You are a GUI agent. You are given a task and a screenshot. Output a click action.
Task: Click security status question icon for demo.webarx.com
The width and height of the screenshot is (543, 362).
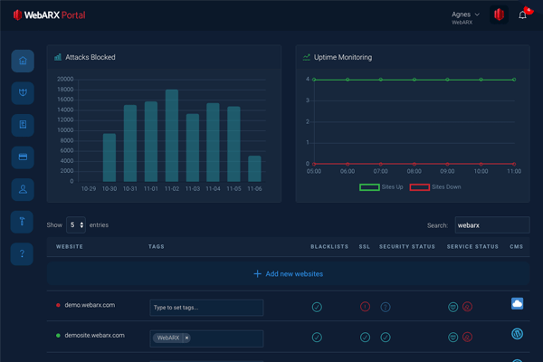coord(386,307)
